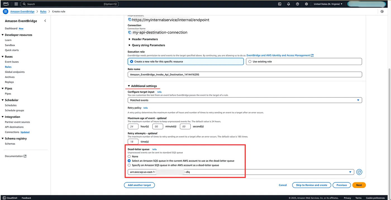391x200 pixels.
Task: Open Schemas in sidebar
Action: [10, 144]
